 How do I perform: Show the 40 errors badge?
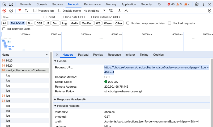tap(171, 4)
